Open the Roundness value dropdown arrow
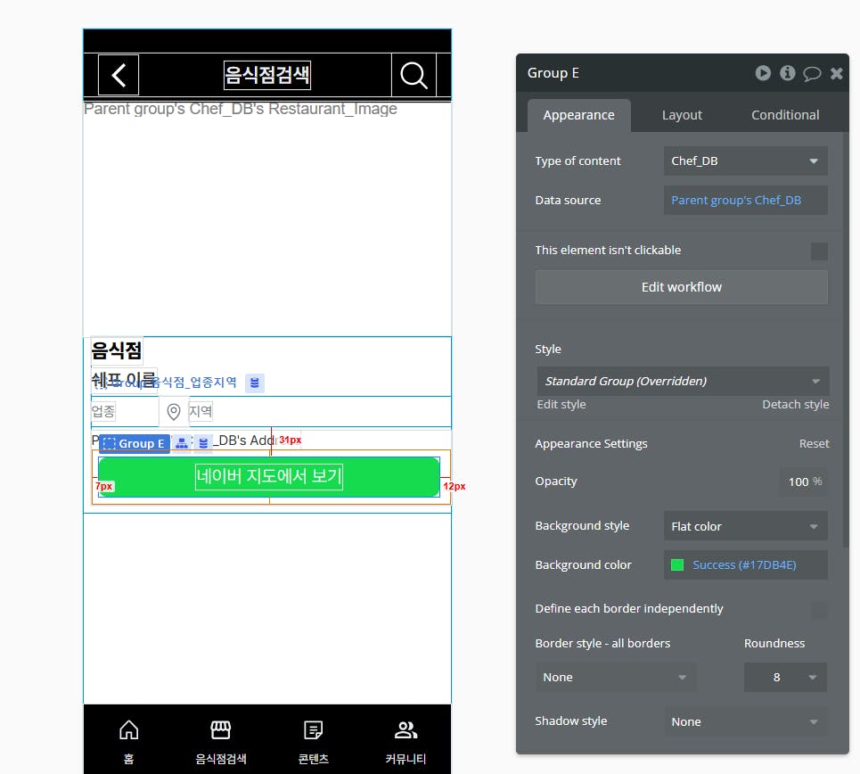 coord(812,678)
